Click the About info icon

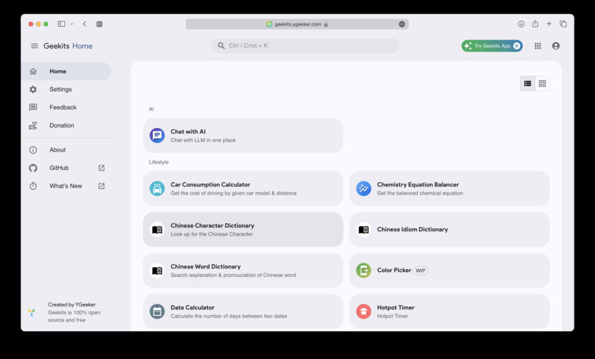pos(33,150)
